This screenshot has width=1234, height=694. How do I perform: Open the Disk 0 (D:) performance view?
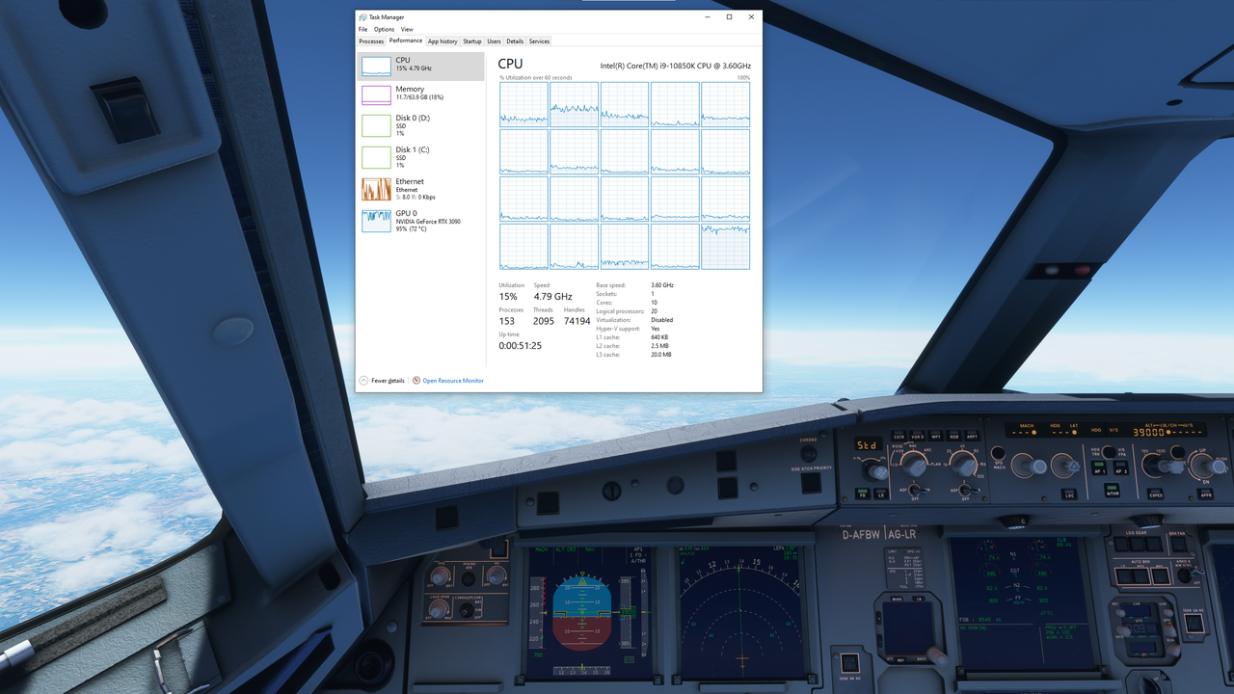pos(421,125)
